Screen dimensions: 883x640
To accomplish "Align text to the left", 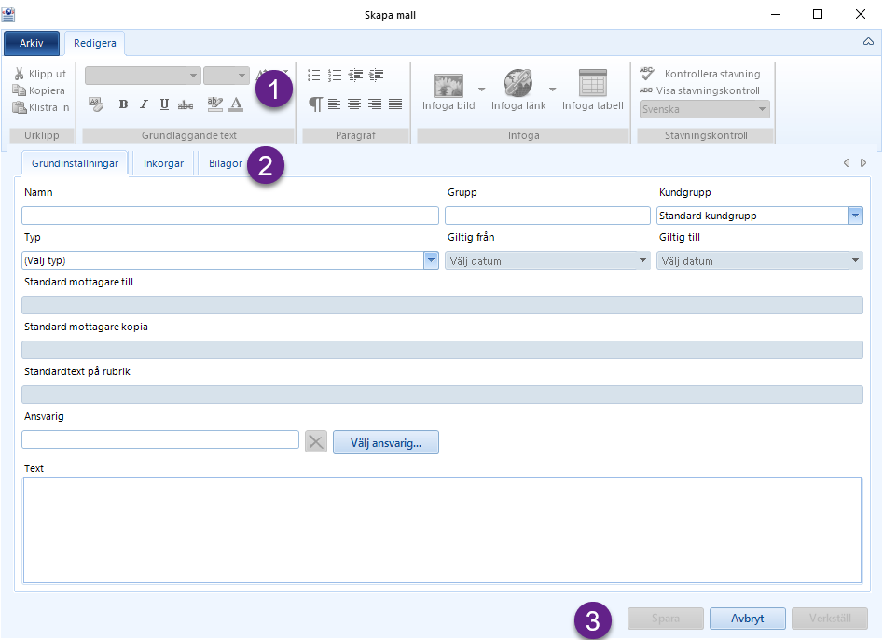I will coord(334,104).
